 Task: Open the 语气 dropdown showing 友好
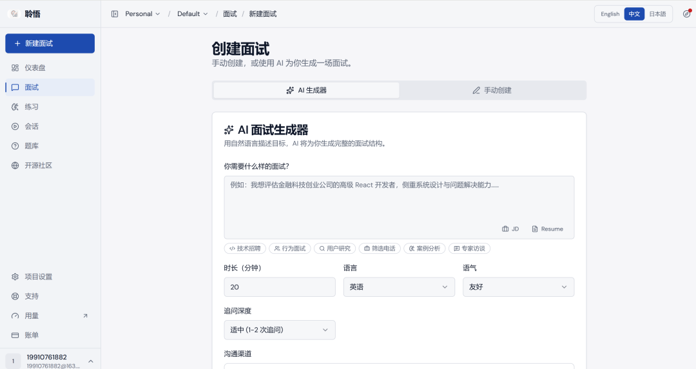click(518, 287)
